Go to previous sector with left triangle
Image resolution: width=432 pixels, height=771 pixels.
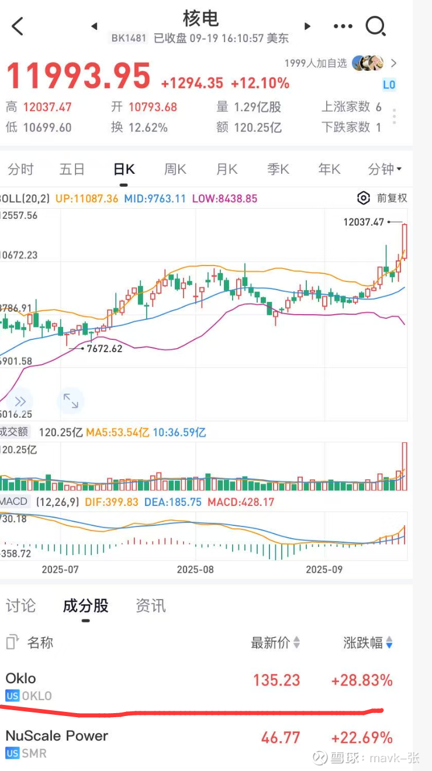click(x=94, y=26)
